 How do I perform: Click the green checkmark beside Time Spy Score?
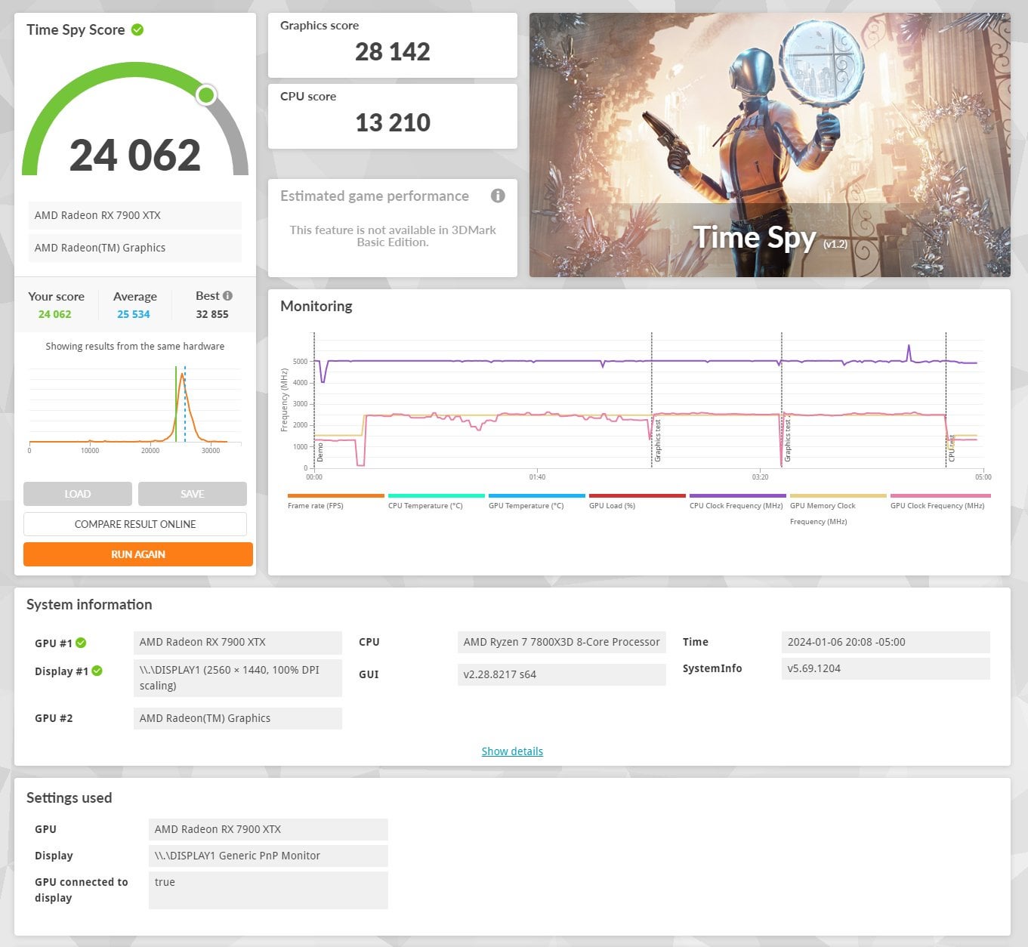[137, 30]
